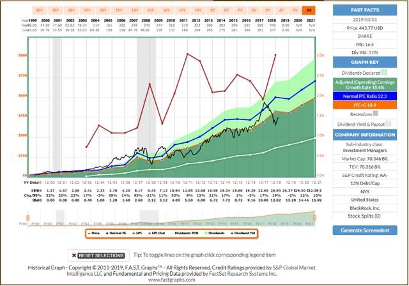
Task: Click the Stock Splits (0) row
Action: 365,216
